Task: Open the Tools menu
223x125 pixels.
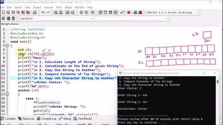Action: (59, 7)
